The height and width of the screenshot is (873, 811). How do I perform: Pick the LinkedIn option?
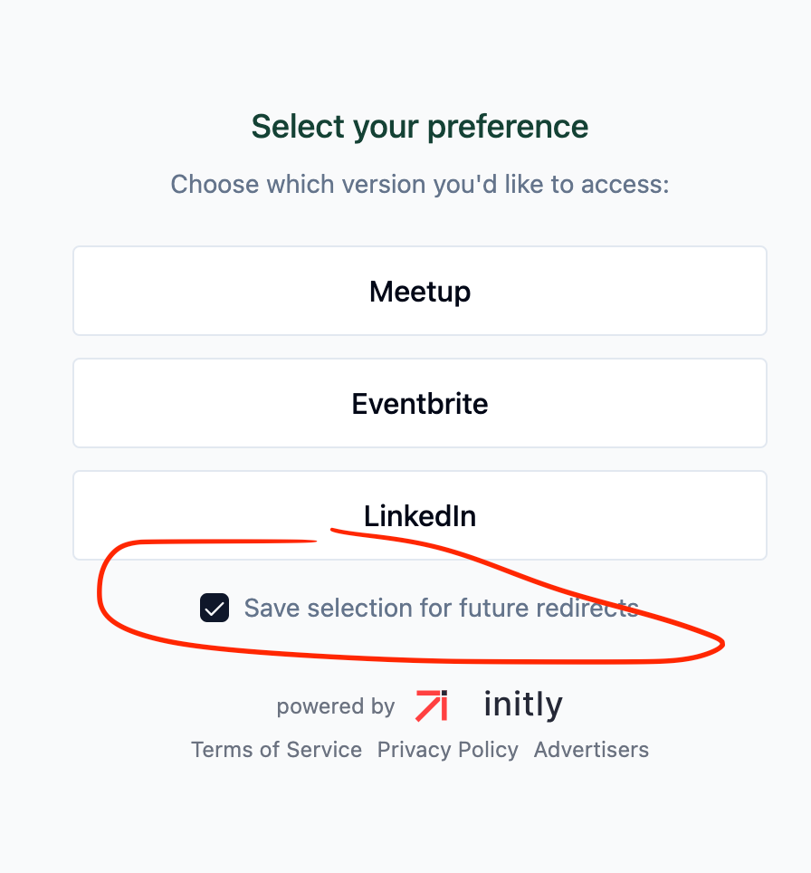[x=420, y=515]
